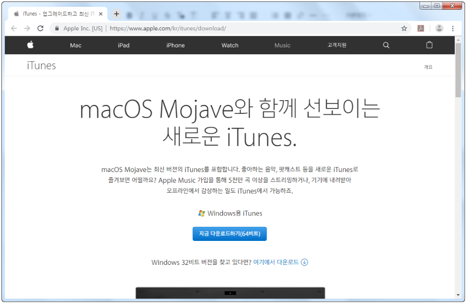This screenshot has height=303, width=466.
Task: Click the 지금 다운로드하기(64비트) button
Action: tap(229, 234)
